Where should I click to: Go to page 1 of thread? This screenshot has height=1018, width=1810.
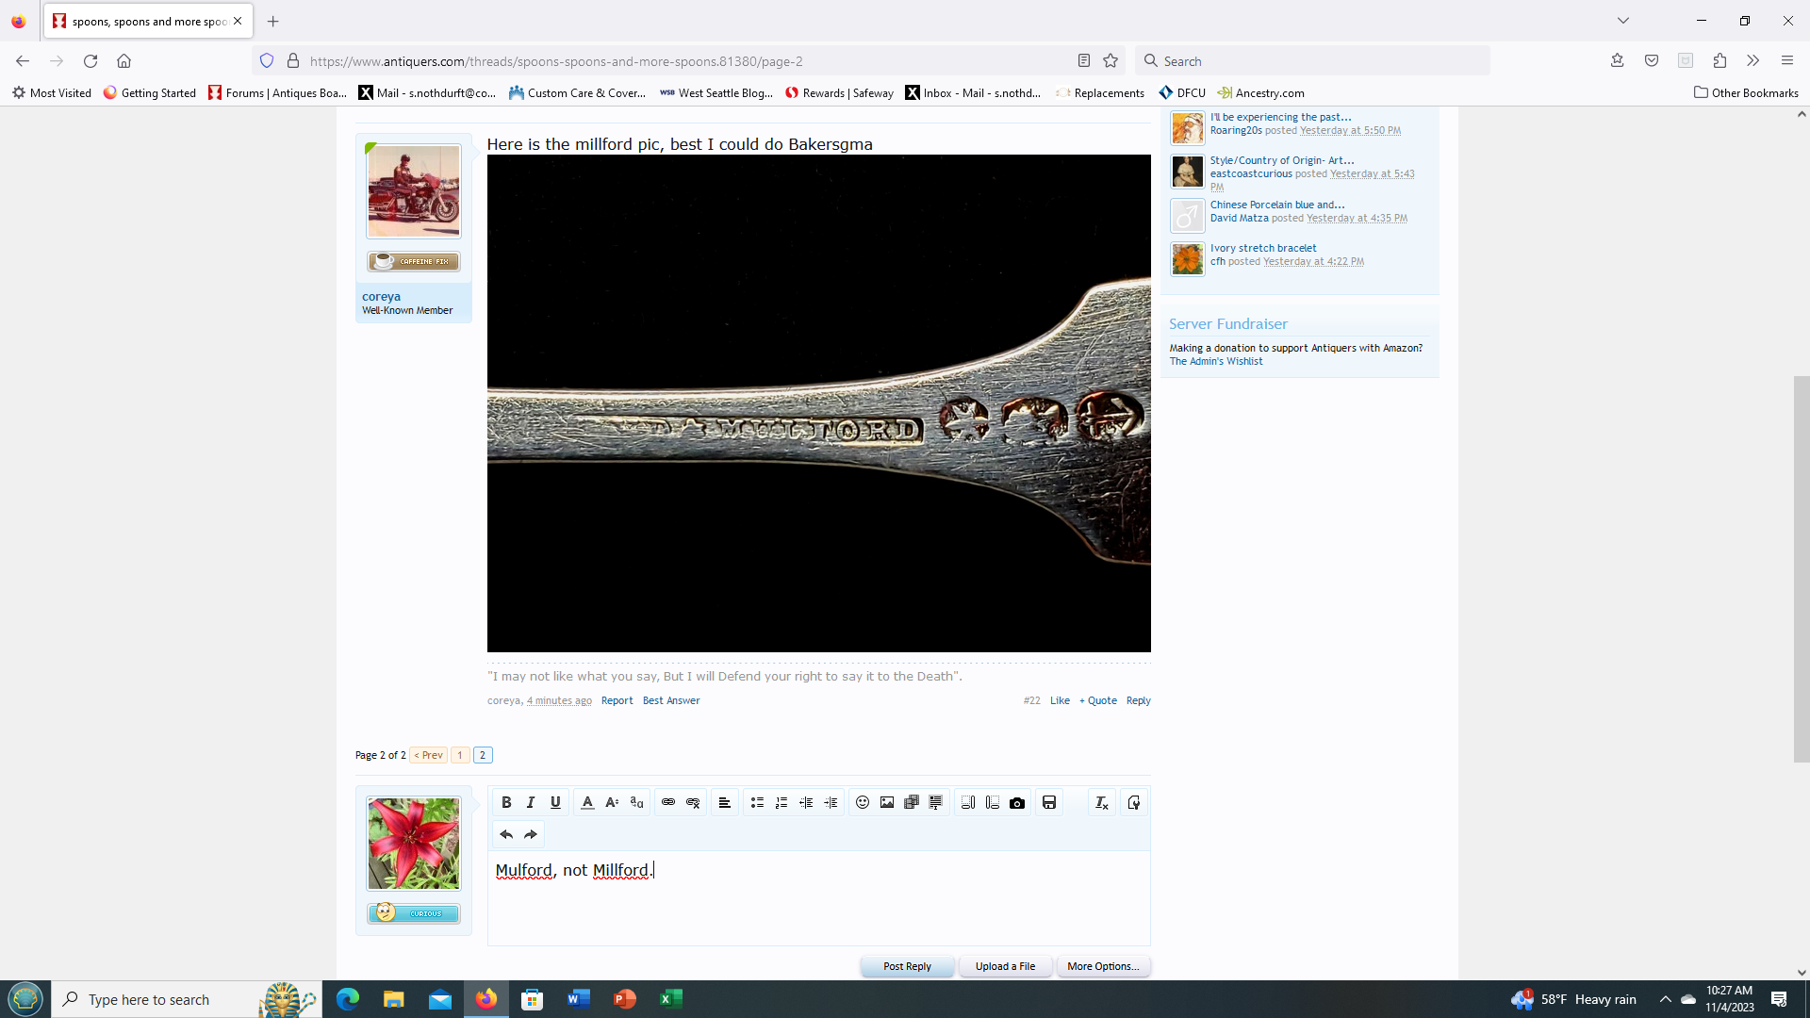(x=460, y=755)
